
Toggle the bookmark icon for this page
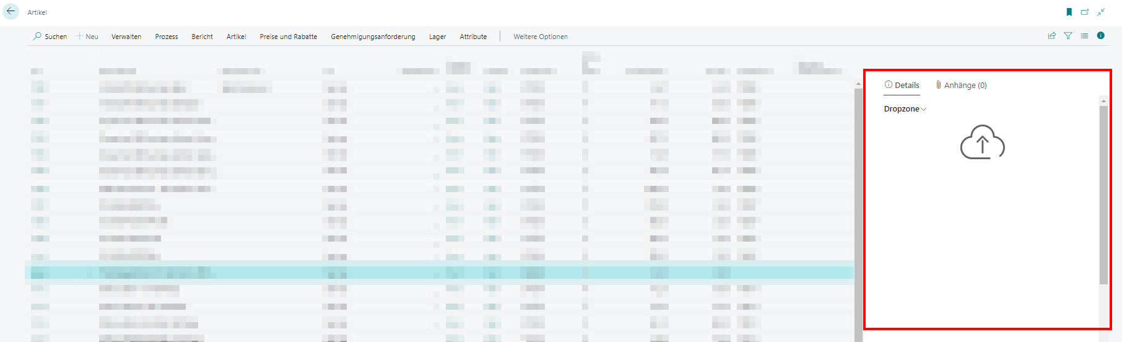point(1069,12)
